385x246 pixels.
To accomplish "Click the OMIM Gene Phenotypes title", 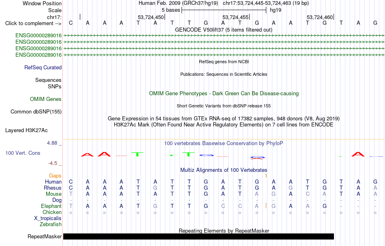I will coord(224,94).
